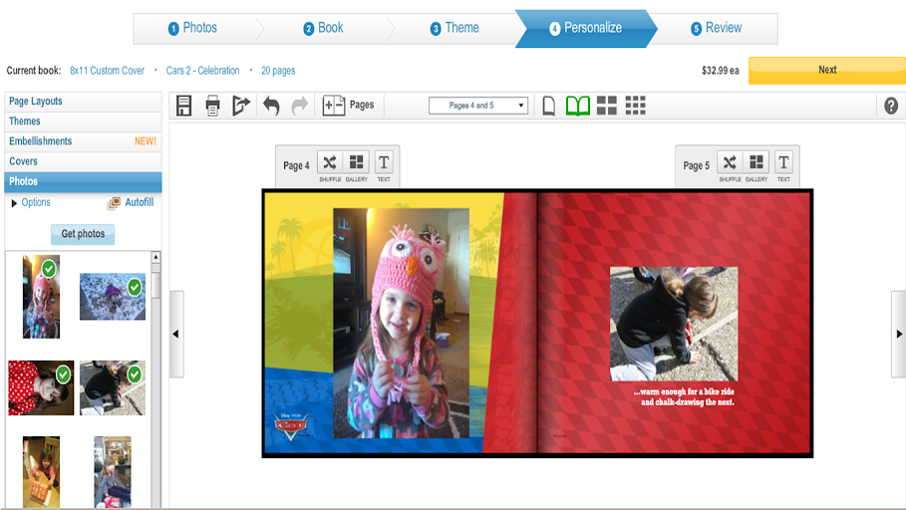Screen dimensions: 906x510
Task: Click the yellow Next button
Action: click(x=827, y=70)
